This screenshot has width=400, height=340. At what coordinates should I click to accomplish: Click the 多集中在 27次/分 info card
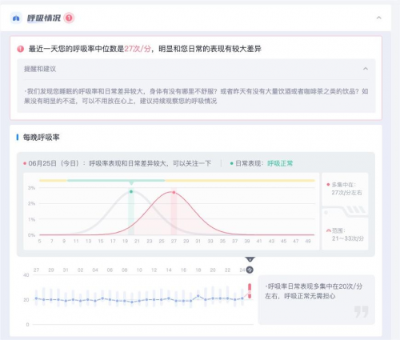pos(345,189)
